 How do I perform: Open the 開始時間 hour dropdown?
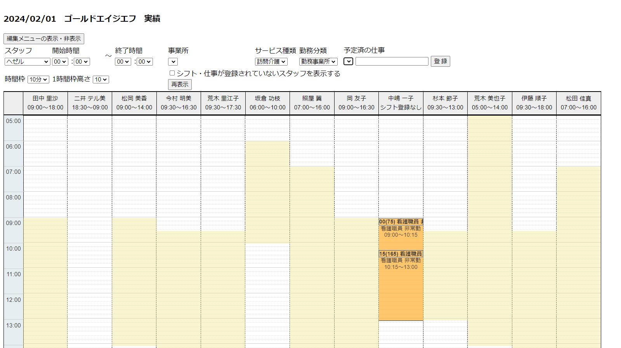tap(60, 62)
